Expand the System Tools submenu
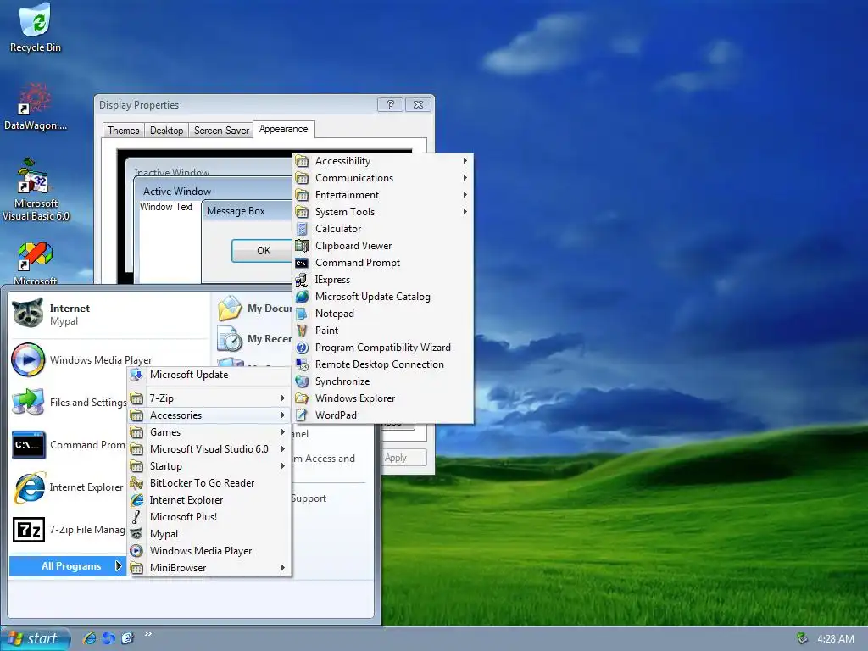The width and height of the screenshot is (868, 651). [383, 212]
